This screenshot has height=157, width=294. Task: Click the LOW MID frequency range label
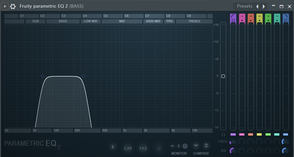[x=91, y=21]
